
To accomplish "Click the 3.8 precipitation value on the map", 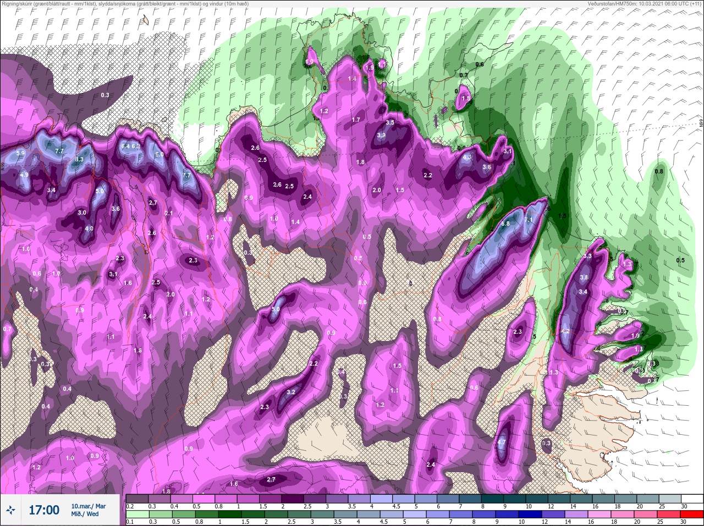I will coord(584,277).
